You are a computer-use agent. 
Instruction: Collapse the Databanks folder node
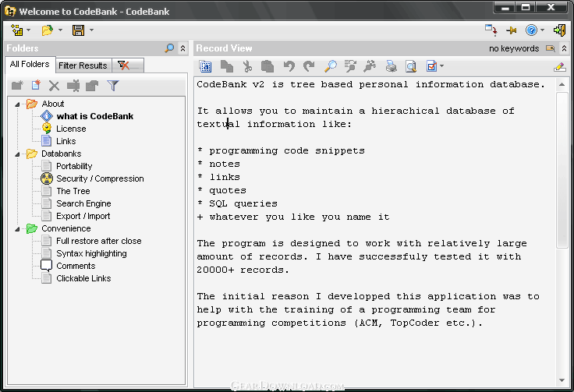point(17,154)
